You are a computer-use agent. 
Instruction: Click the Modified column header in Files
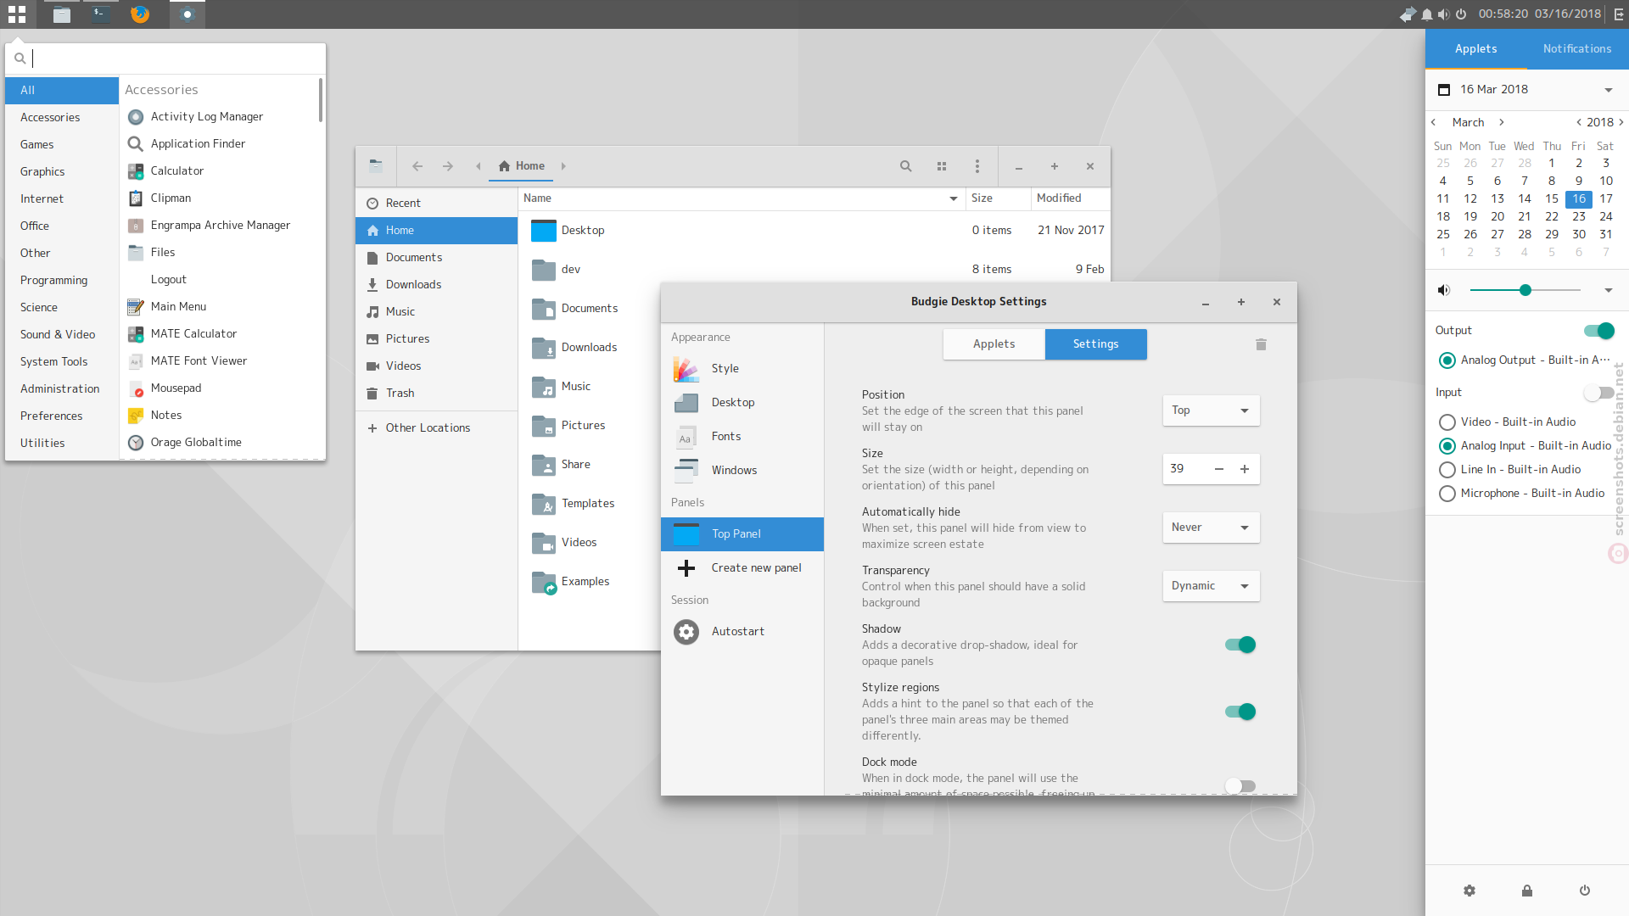1071,198
